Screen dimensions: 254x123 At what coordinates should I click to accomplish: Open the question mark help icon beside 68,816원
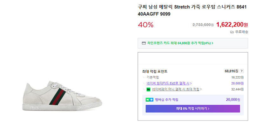pyautogui.click(x=242, y=71)
